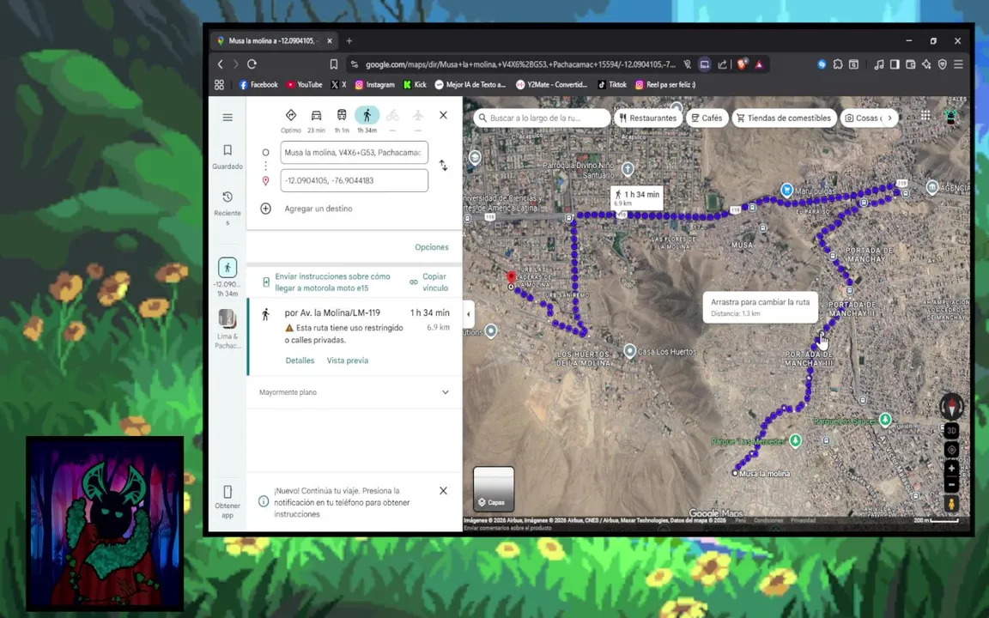
Task: Select route por Av. la Molina/LM-119
Action: (x=354, y=336)
